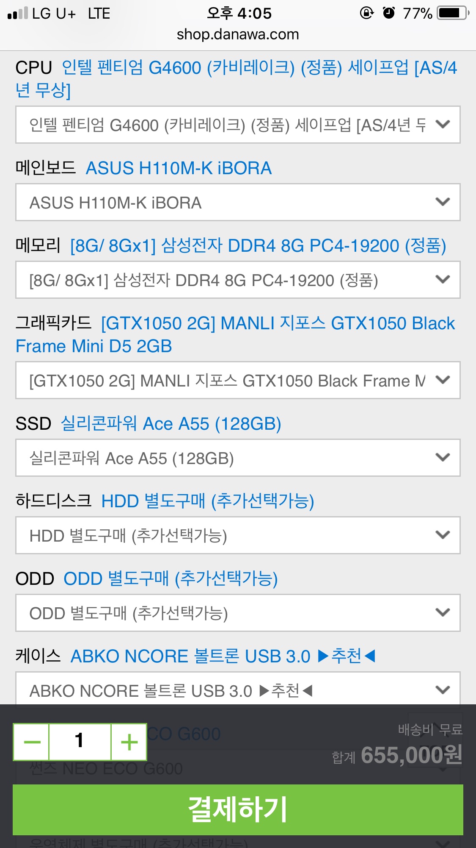
Task: Tap the shop.danawa.com address bar
Action: 238,34
